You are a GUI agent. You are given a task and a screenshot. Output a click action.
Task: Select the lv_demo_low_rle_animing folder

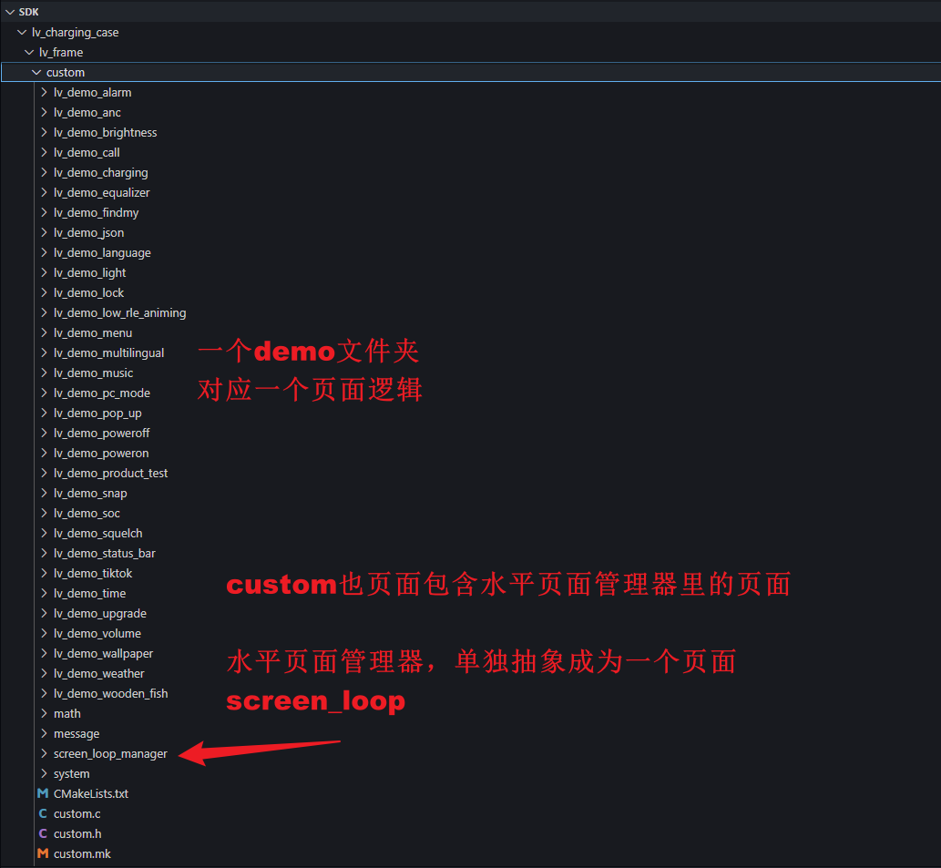120,312
